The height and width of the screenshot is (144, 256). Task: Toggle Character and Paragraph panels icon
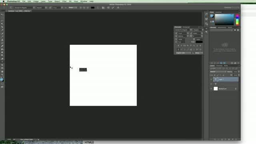point(103,8)
